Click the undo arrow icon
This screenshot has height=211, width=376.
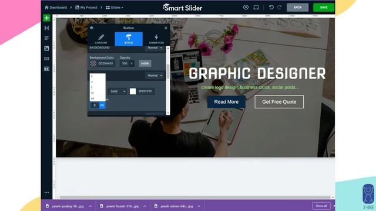tap(271, 8)
